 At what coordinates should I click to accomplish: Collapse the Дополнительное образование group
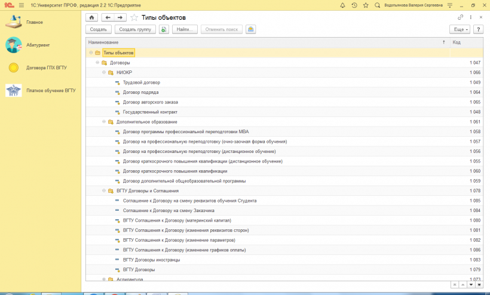(104, 122)
